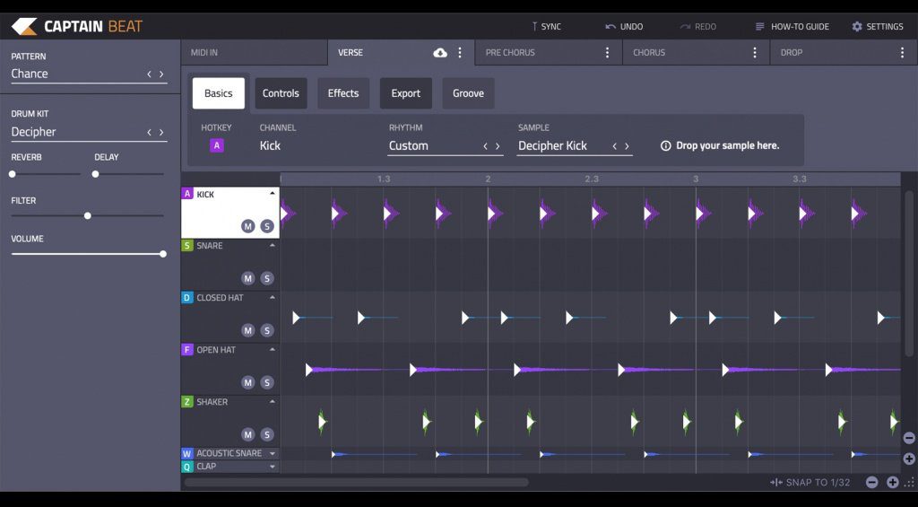Image resolution: width=918 pixels, height=507 pixels.
Task: Open the How-To Guide
Action: coord(792,26)
